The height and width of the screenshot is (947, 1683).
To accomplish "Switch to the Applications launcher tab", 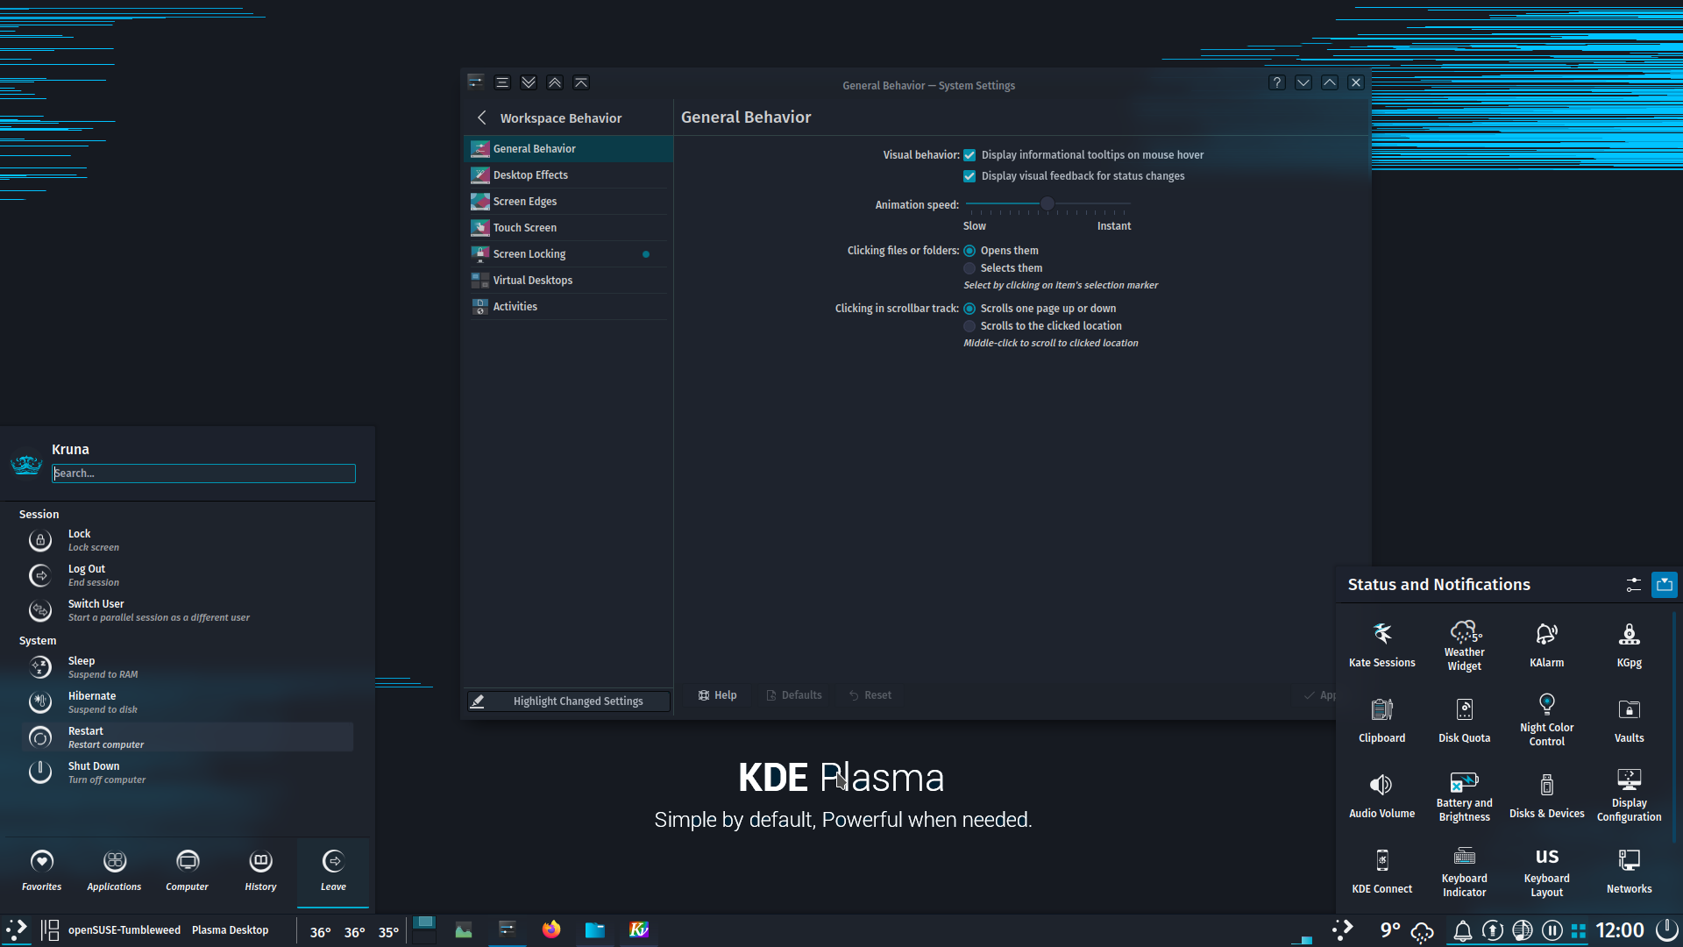I will click(114, 872).
